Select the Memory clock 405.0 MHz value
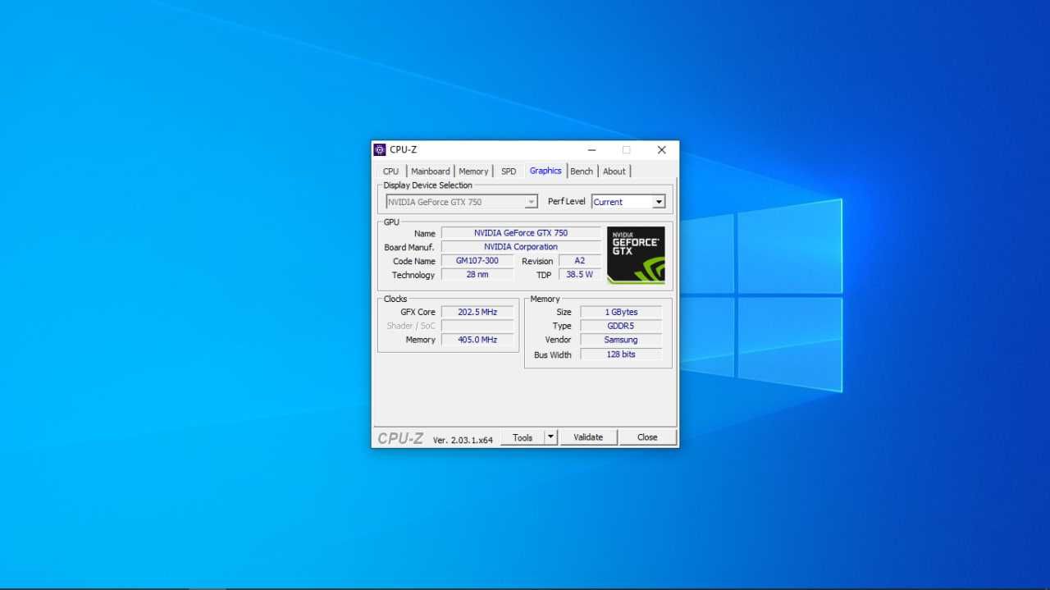The image size is (1050, 590). tap(477, 340)
